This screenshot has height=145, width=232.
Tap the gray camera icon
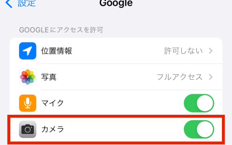[28, 129]
